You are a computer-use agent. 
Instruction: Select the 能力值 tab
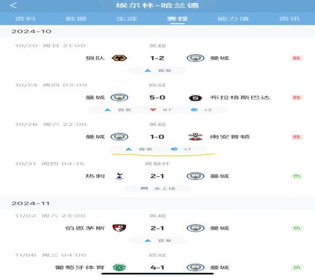233,19
